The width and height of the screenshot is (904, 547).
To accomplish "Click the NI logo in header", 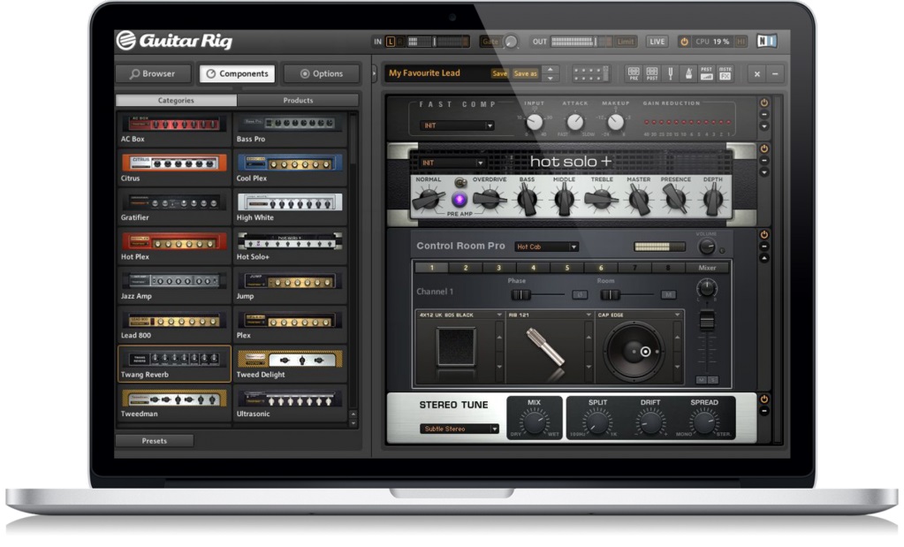I will [x=767, y=41].
